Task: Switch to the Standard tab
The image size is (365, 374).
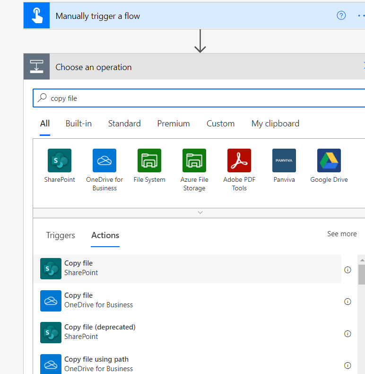Action: click(x=124, y=124)
